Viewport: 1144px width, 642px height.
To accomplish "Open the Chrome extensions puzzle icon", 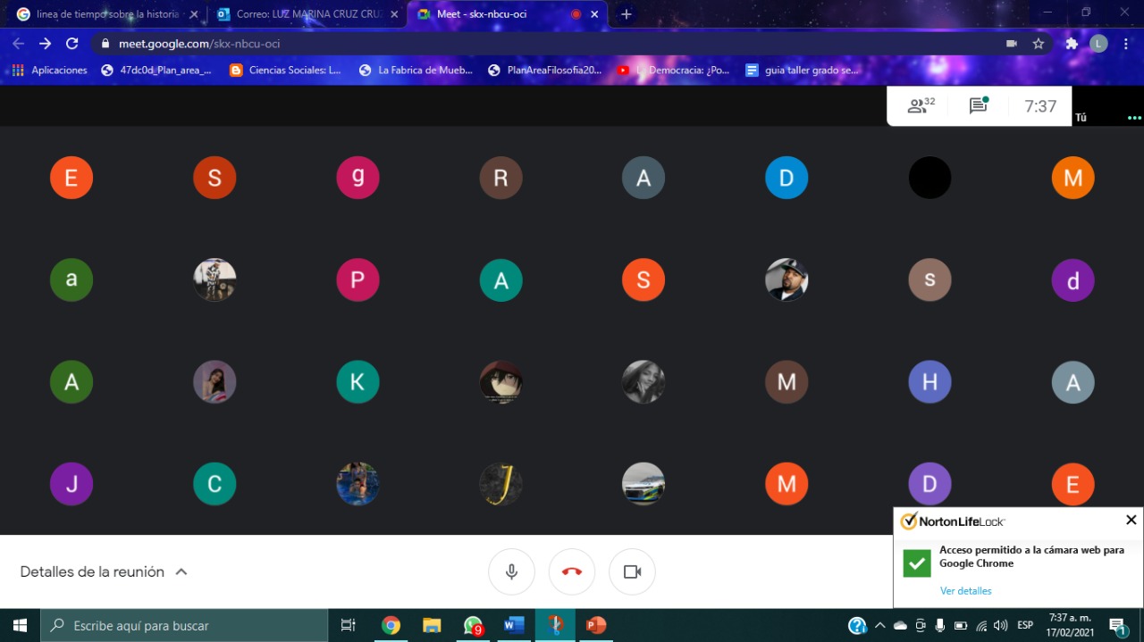I will (x=1072, y=44).
